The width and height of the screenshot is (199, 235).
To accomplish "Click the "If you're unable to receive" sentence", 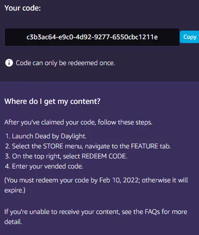I will tap(96, 217).
